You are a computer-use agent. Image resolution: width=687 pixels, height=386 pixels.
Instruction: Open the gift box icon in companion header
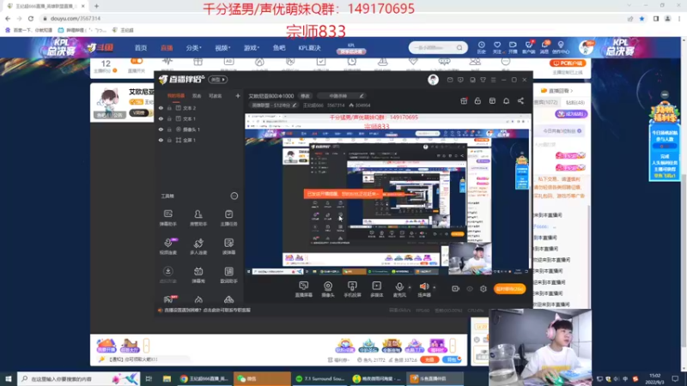pos(464,101)
